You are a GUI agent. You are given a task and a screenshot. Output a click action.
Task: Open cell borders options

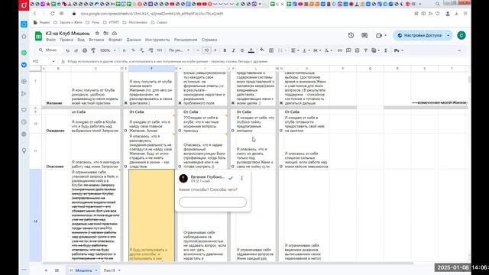(x=271, y=50)
